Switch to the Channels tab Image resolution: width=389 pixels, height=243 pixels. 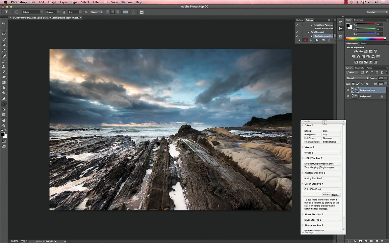359,68
